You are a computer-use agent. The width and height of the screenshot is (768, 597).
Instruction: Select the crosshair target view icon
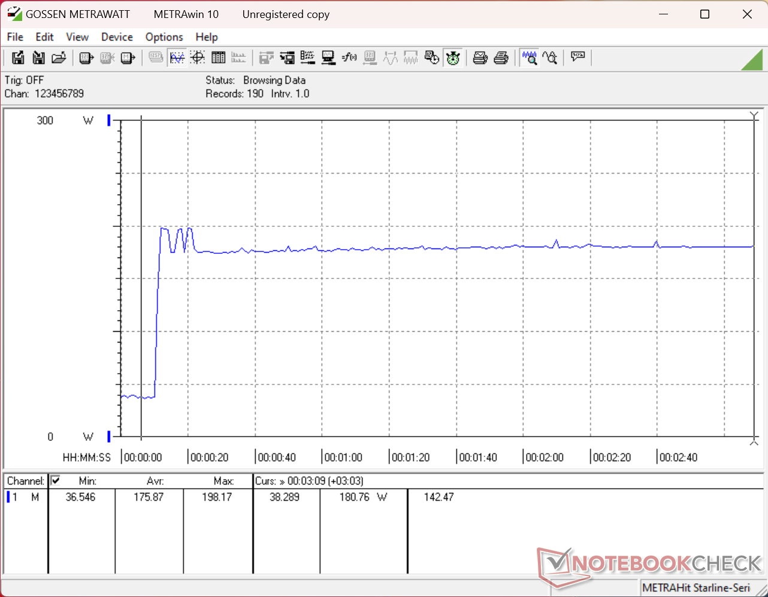click(x=198, y=57)
